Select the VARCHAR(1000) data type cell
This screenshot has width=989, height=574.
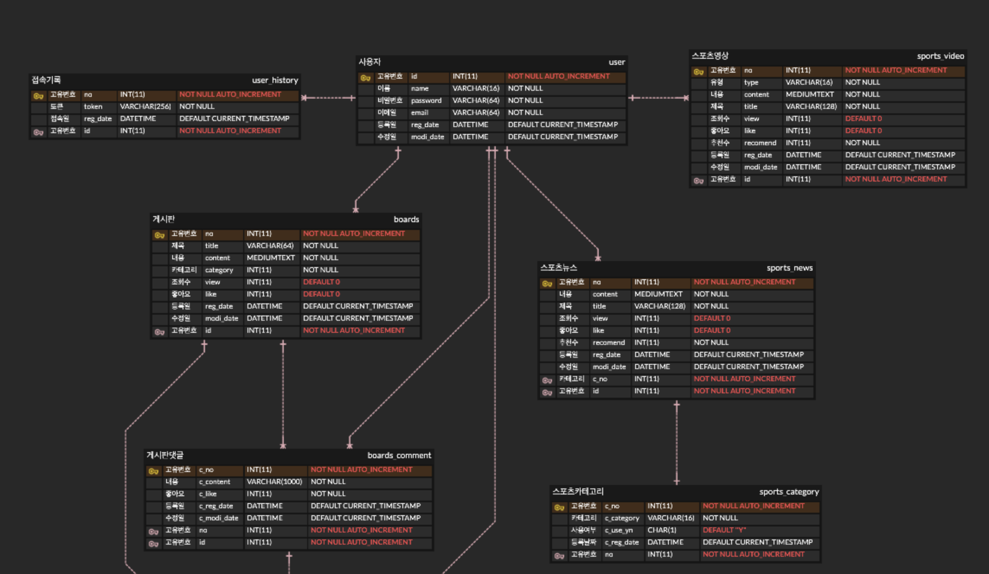coord(274,482)
